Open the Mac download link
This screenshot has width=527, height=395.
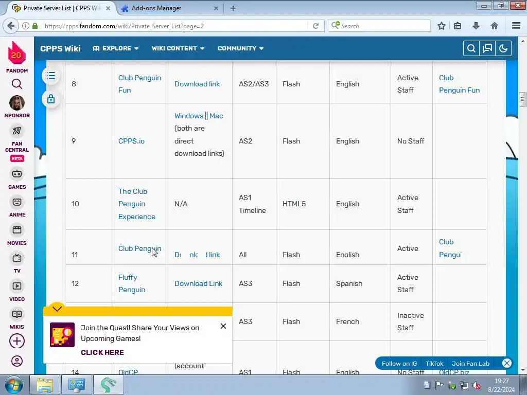coord(216,116)
